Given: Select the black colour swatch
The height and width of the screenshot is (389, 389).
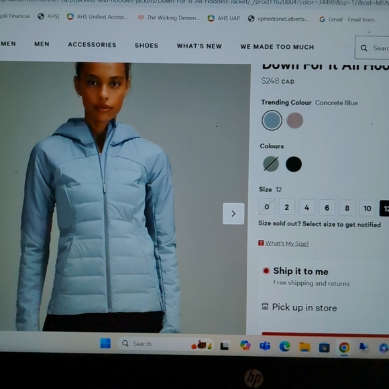Looking at the screenshot, I should tap(294, 164).
